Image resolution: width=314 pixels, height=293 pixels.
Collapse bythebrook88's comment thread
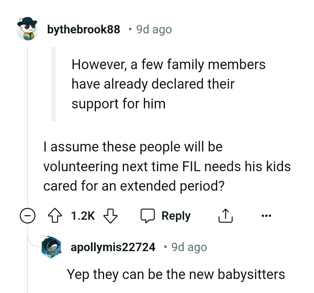coord(27,215)
